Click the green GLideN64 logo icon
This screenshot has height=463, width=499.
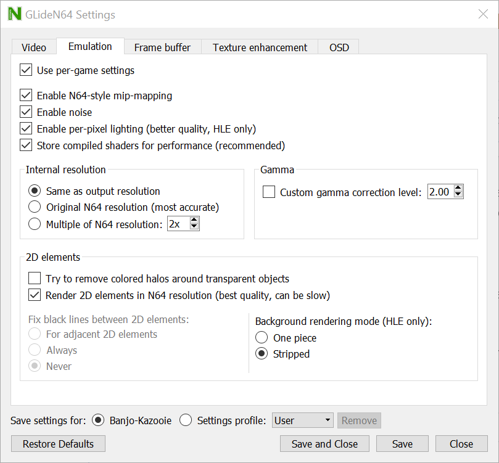[14, 14]
